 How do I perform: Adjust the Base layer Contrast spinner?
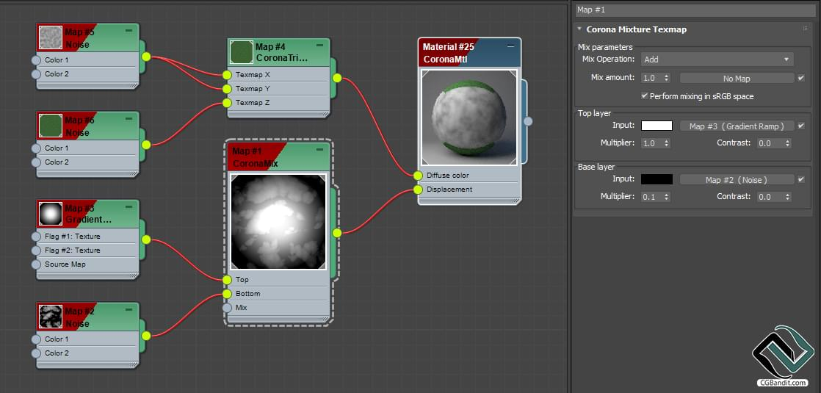[x=787, y=197]
